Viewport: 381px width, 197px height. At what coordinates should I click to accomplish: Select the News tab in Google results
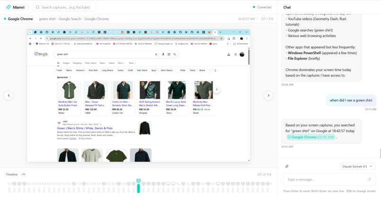[102, 63]
